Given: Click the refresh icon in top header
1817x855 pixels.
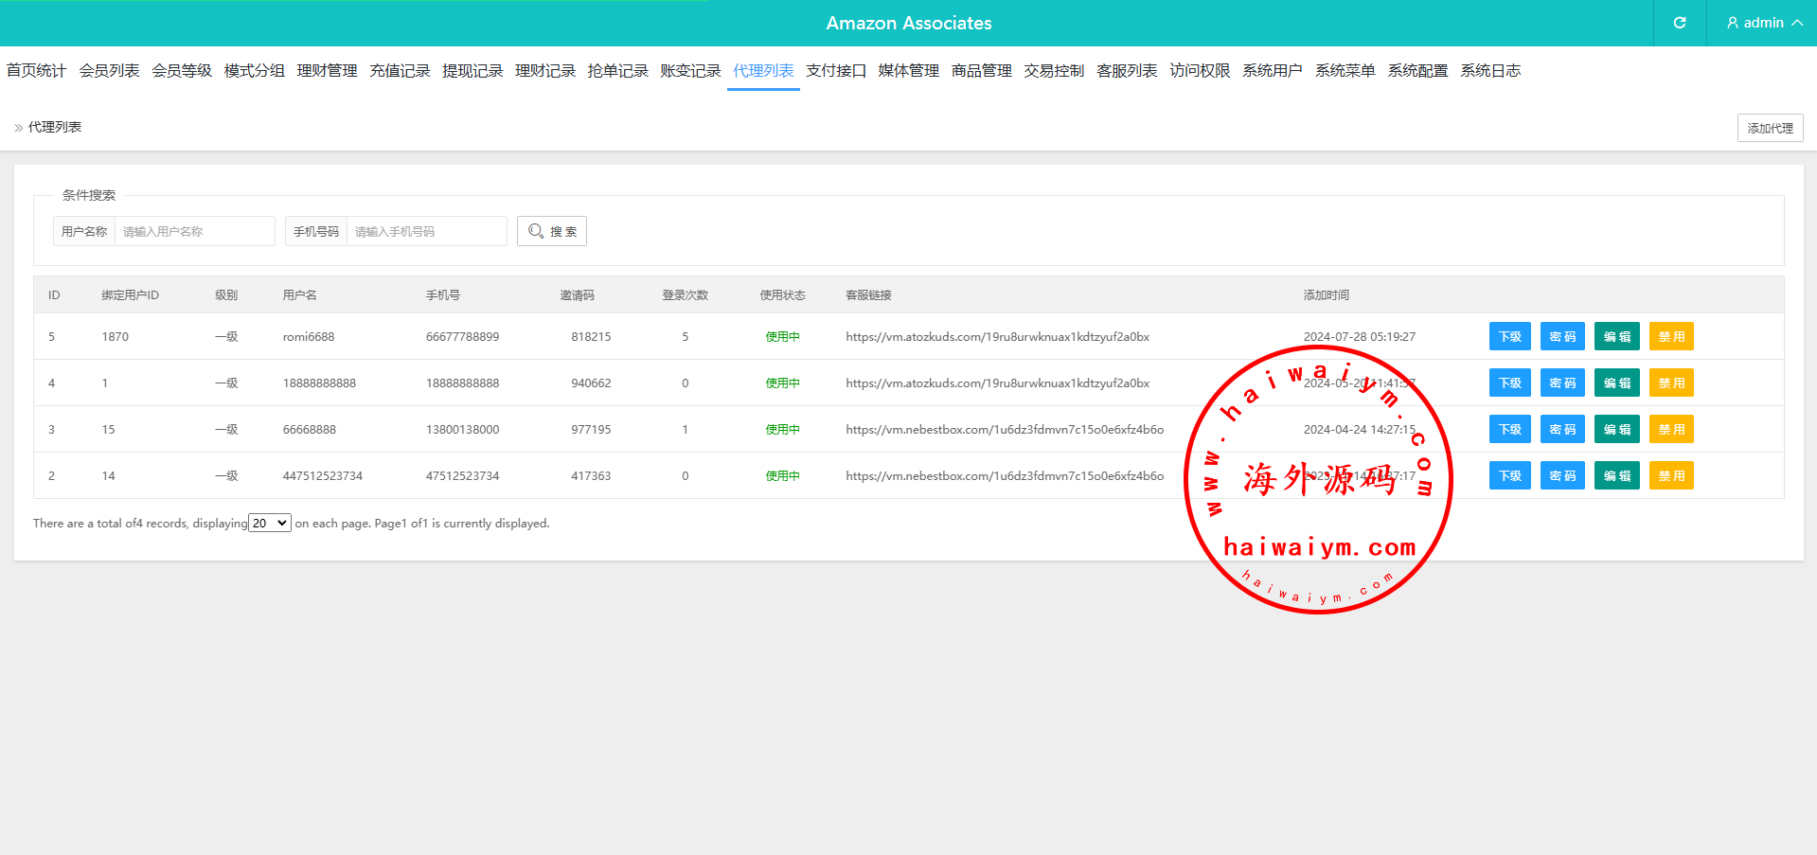Looking at the screenshot, I should click(x=1679, y=23).
